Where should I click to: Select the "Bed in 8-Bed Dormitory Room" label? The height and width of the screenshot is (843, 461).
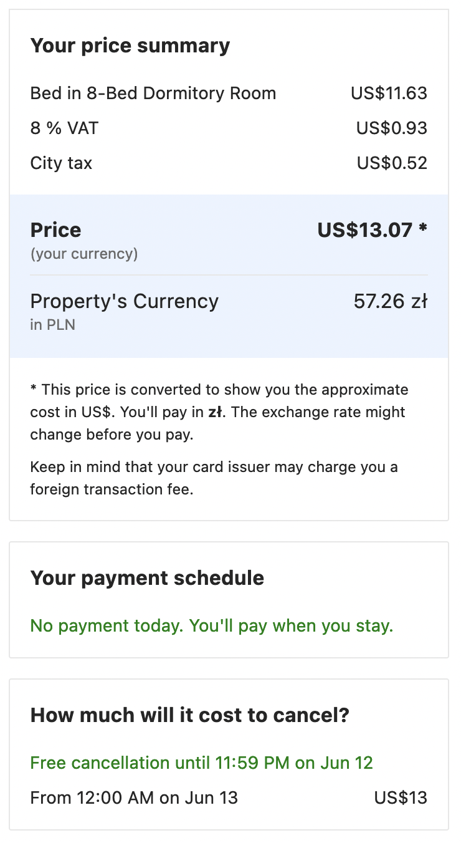point(153,94)
